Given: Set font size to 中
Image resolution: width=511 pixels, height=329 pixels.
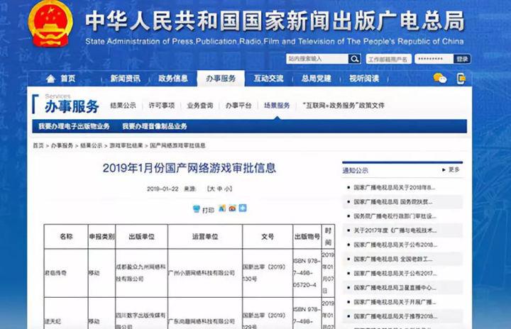Looking at the screenshot, I should click(219, 189).
